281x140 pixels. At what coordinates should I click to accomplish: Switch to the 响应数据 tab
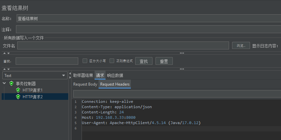(x=115, y=75)
